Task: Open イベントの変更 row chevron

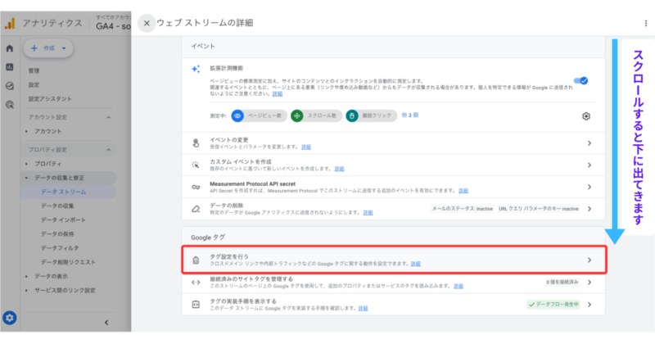Action: pyautogui.click(x=589, y=143)
